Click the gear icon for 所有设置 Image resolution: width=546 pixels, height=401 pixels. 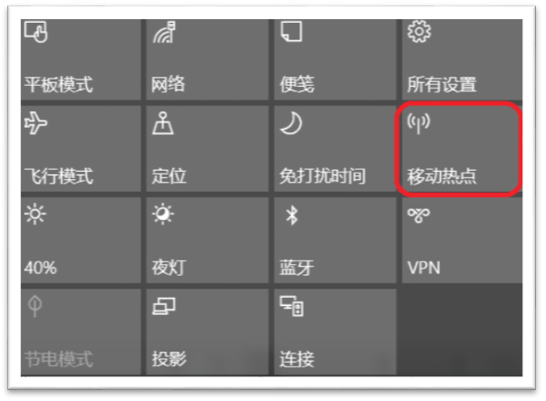[x=419, y=32]
